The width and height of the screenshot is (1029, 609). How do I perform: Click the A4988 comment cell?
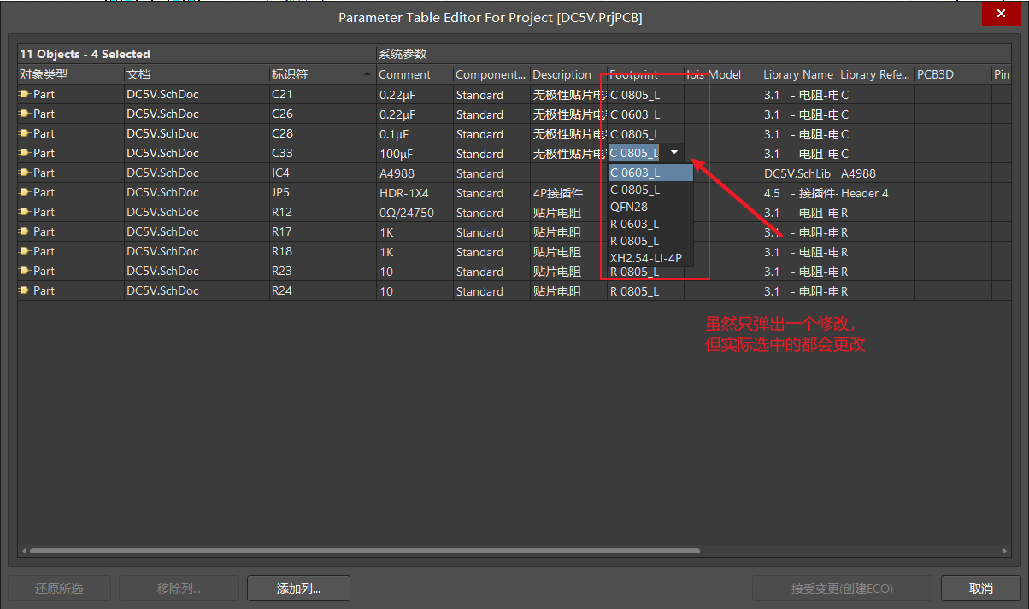[x=415, y=173]
